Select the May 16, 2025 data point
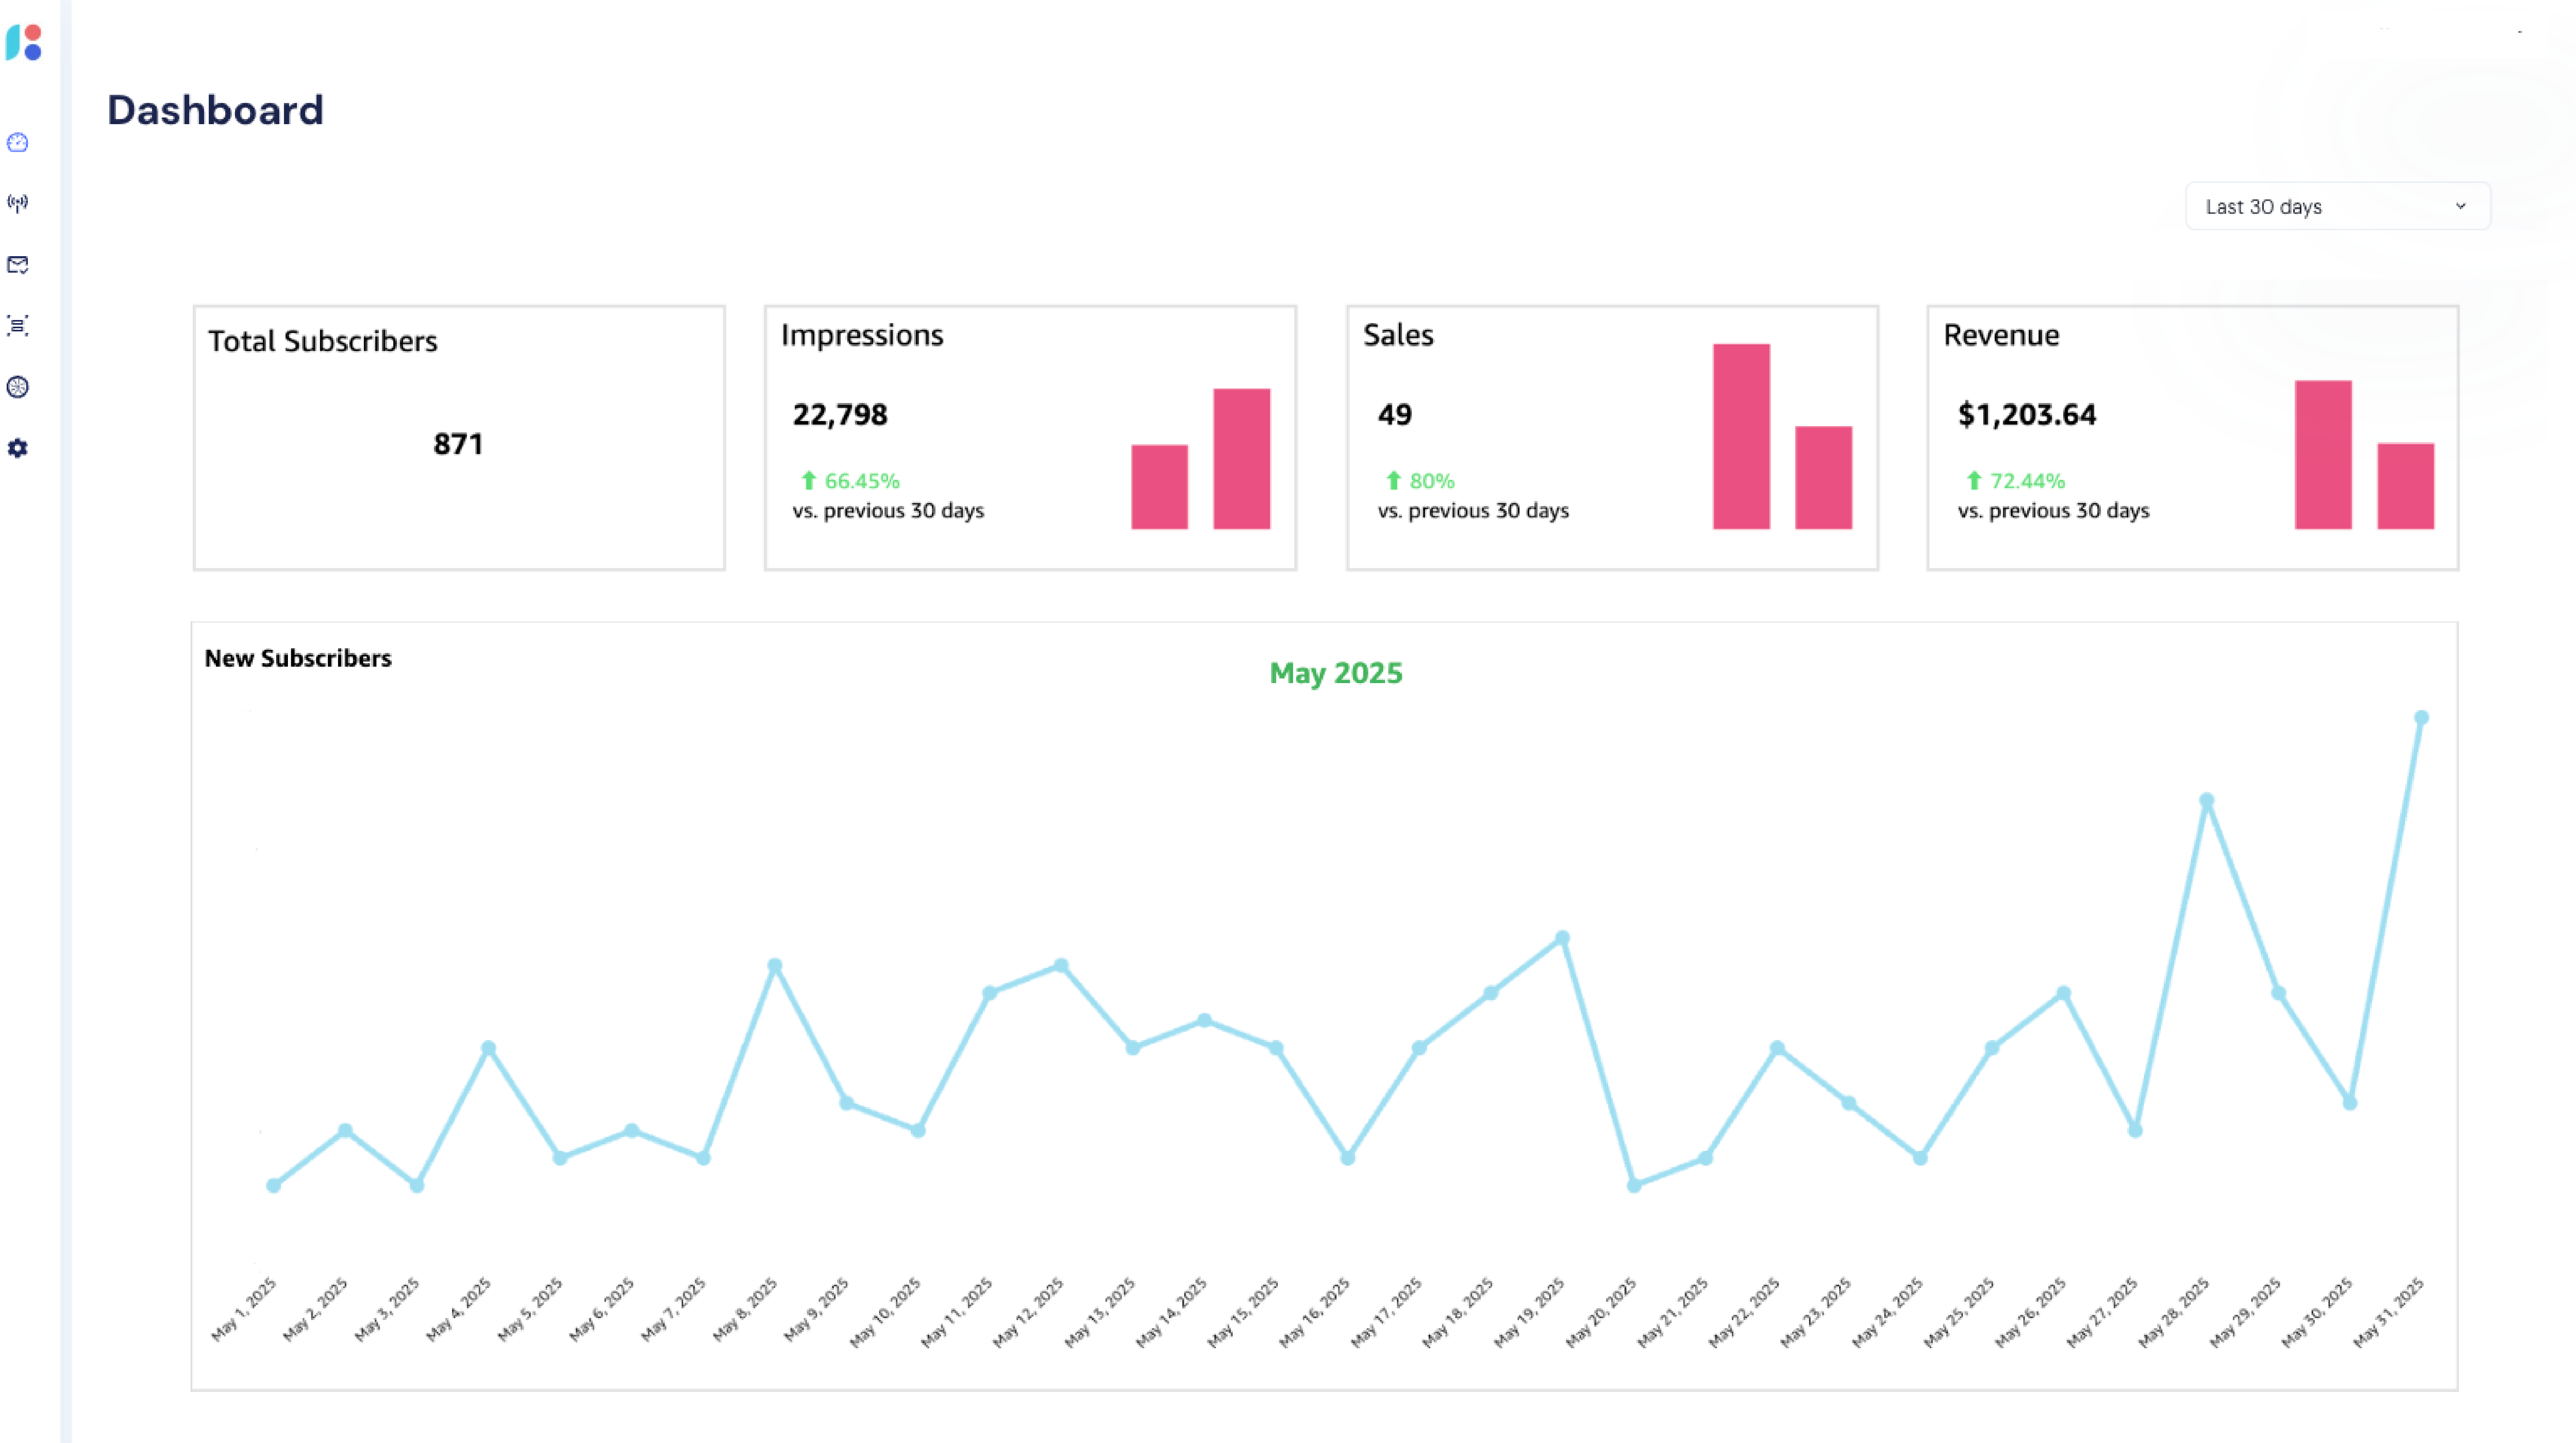The height and width of the screenshot is (1443, 2576). [1348, 1158]
